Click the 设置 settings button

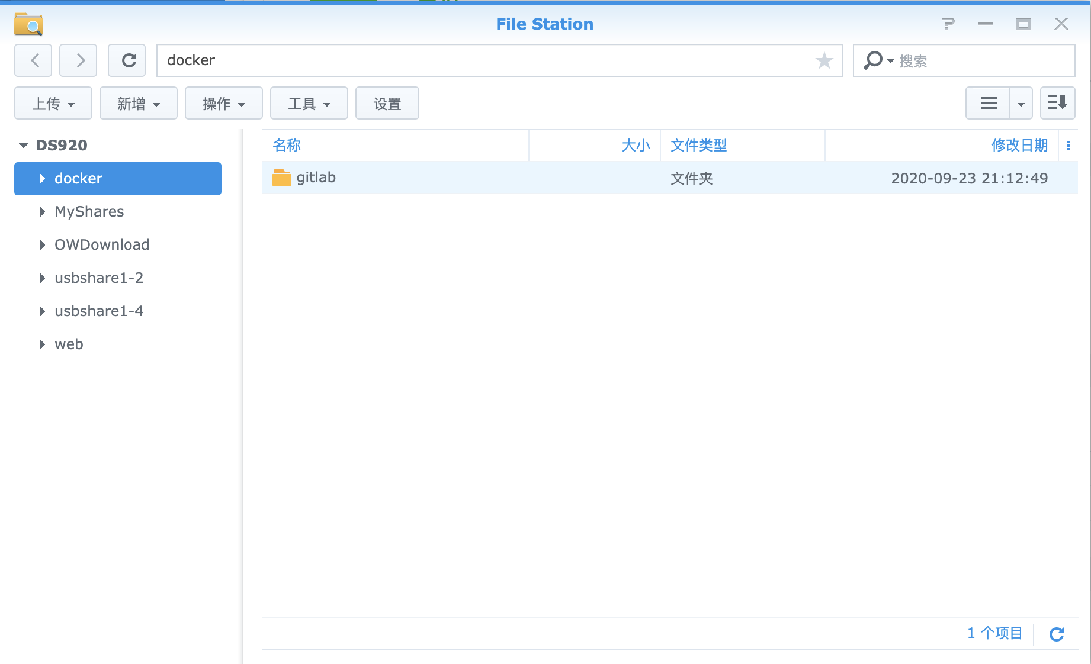click(x=387, y=104)
